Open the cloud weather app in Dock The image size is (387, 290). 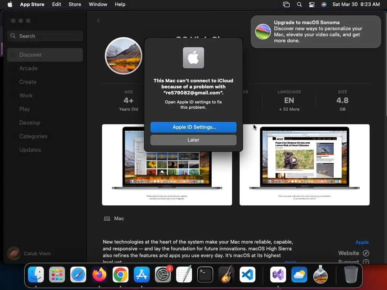299,275
